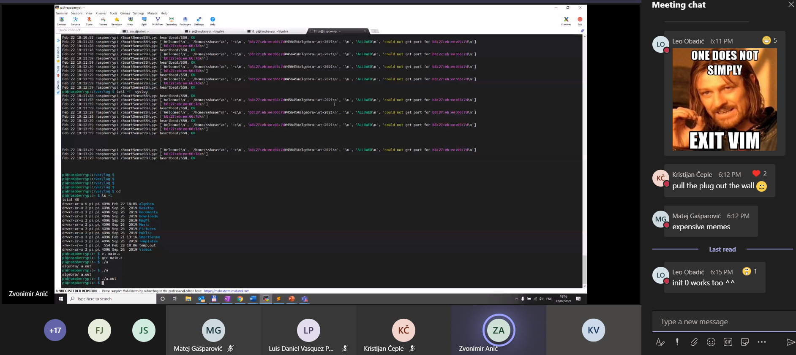The image size is (796, 355).
Task: Send the chat message
Action: coord(791,342)
